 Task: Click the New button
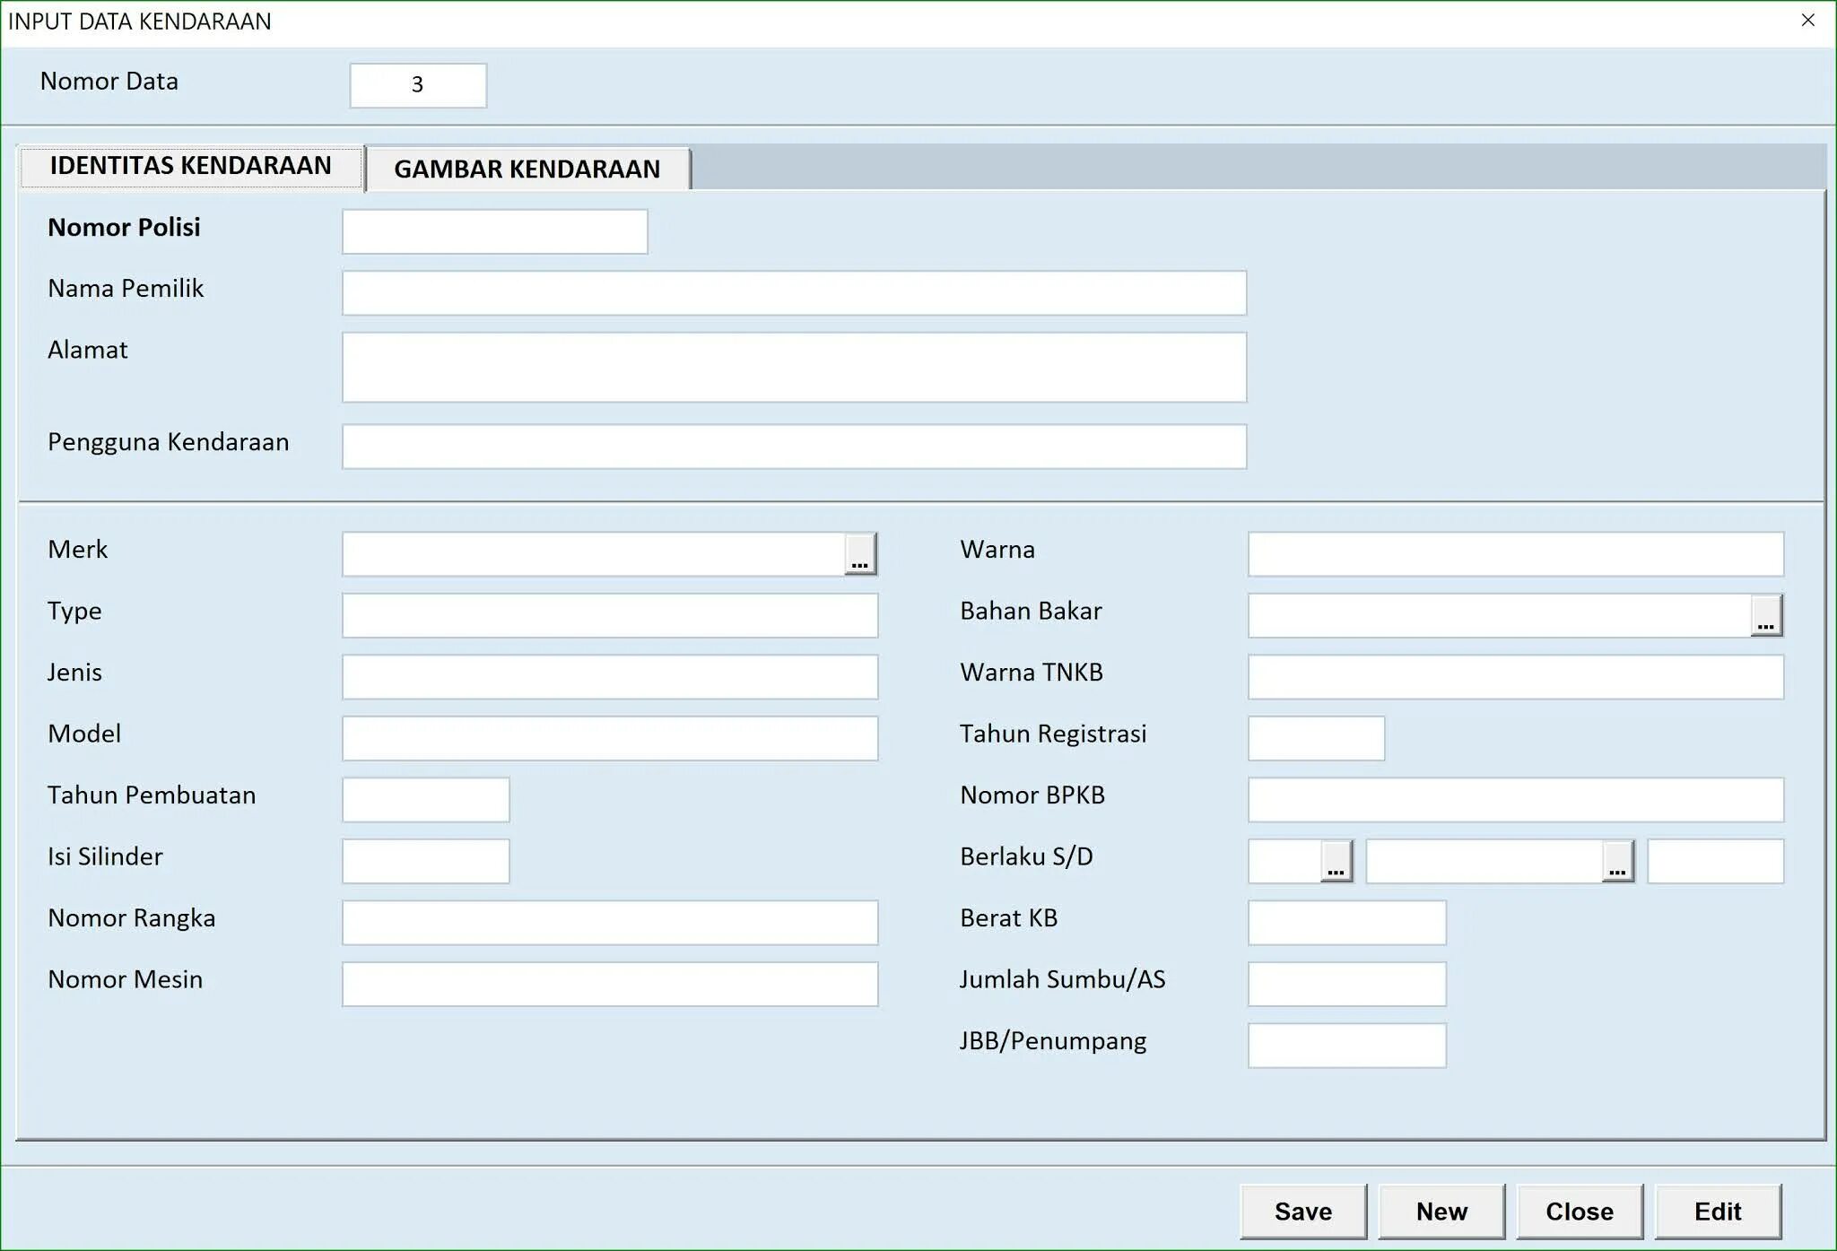(1441, 1212)
